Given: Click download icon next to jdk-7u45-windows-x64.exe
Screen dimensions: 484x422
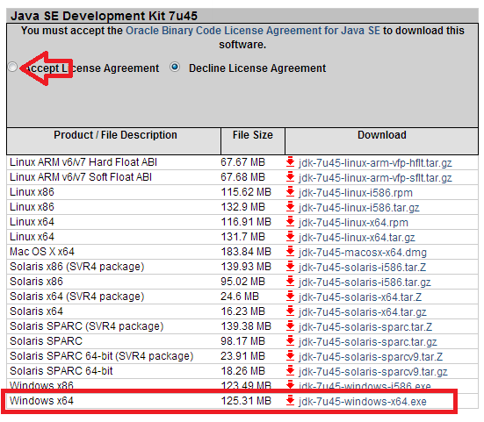Looking at the screenshot, I should (x=290, y=400).
